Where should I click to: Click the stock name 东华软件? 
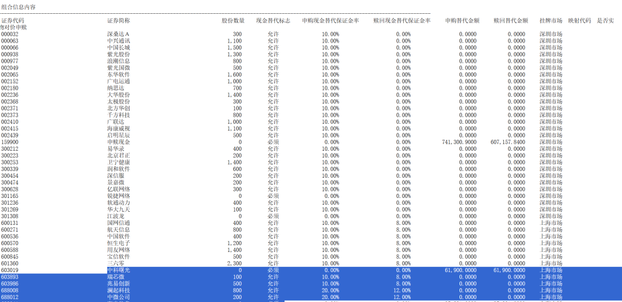point(119,75)
